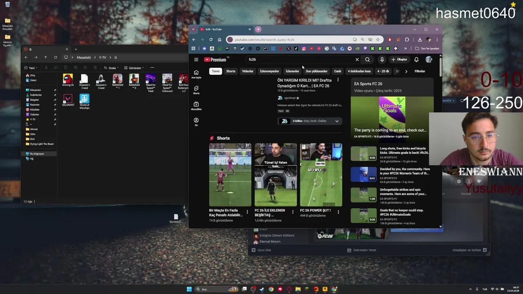Click the YouTube search input field
523x294 pixels.
300,60
